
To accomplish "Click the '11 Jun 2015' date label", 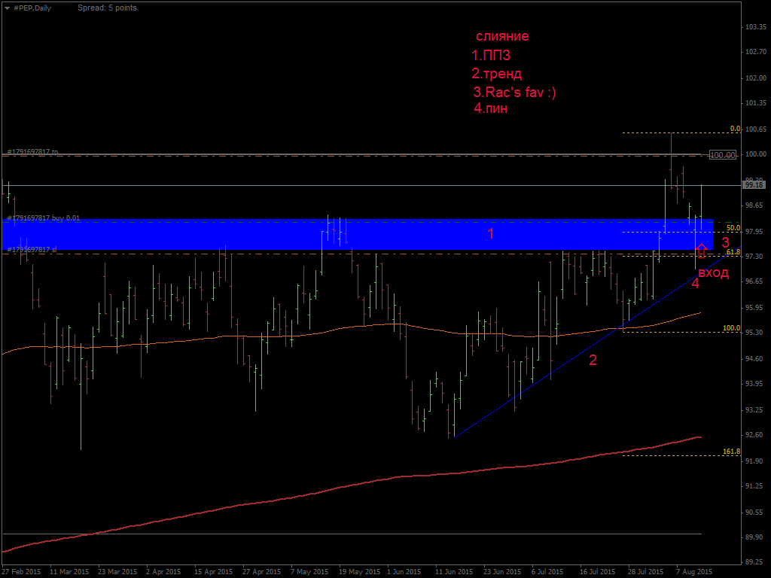I will point(454,572).
